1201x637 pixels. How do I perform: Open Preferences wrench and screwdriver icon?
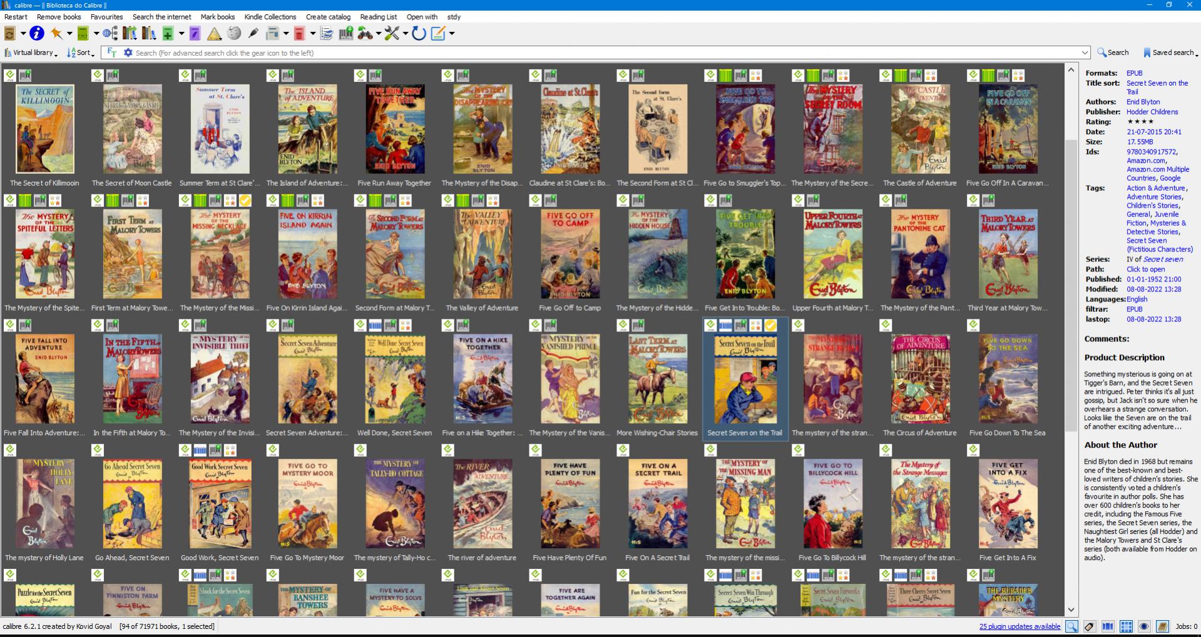392,33
